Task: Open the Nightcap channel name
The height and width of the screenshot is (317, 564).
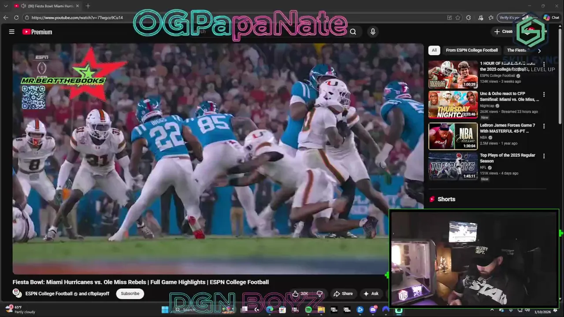Action: [x=487, y=106]
